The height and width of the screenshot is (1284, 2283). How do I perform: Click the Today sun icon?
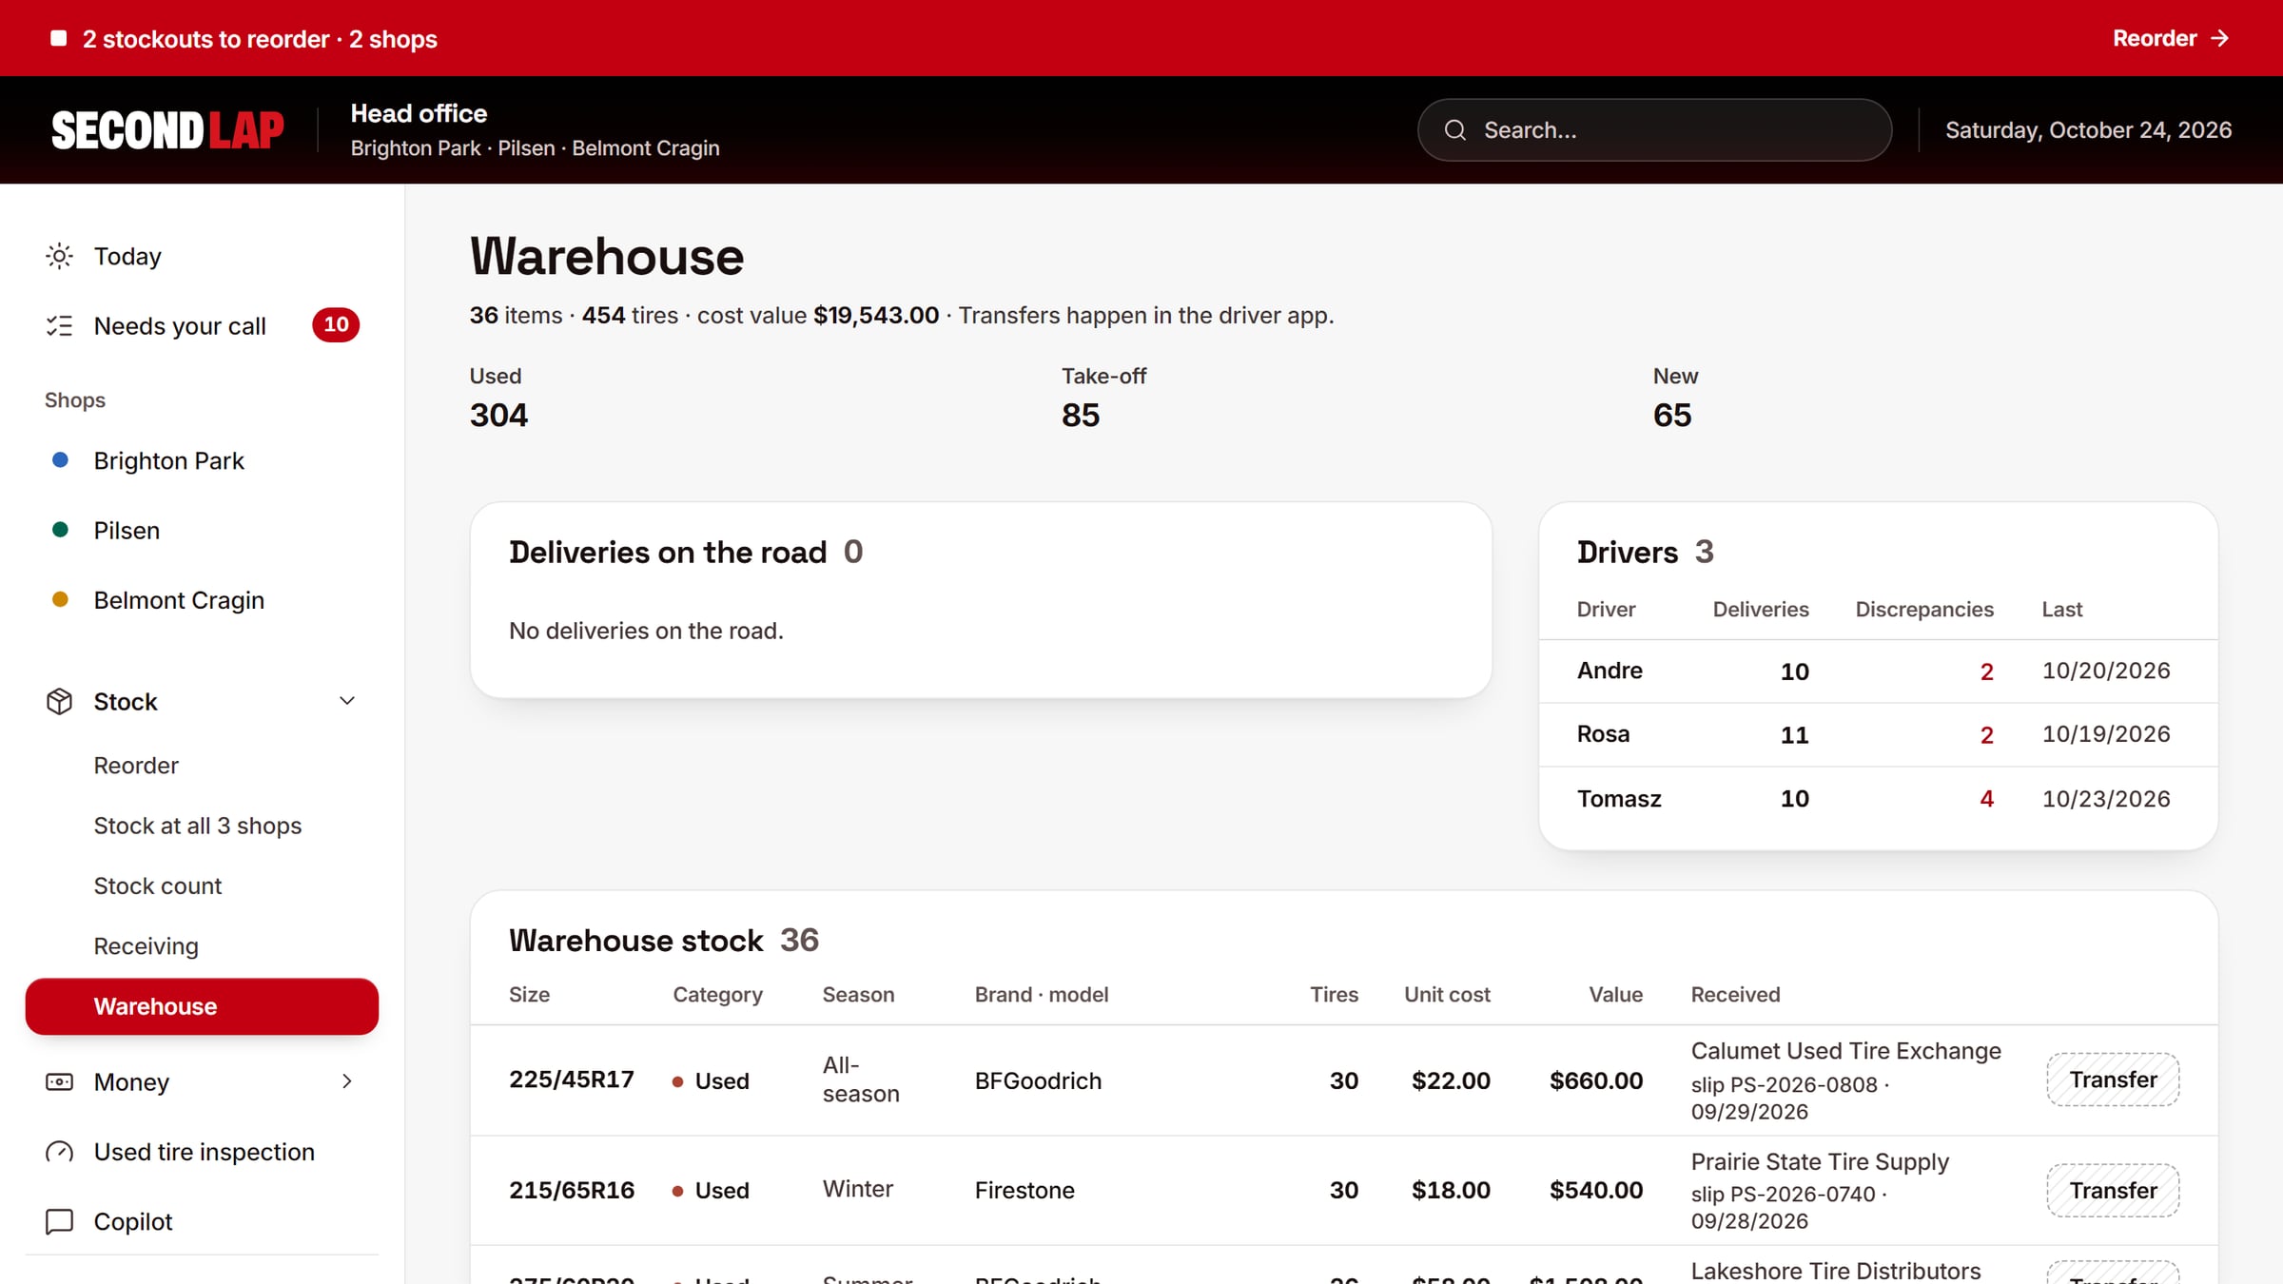point(59,256)
